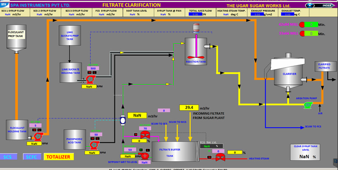Toggle M mode on phosphoric acid pump
The width and height of the screenshot is (338, 170).
coord(93,139)
